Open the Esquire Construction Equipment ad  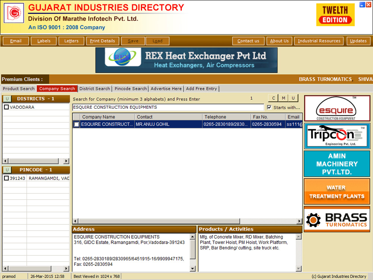point(337,108)
